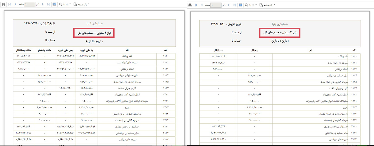Click 'سپرده های کوتاه مدت' in 4-column report

(x=127, y=63)
